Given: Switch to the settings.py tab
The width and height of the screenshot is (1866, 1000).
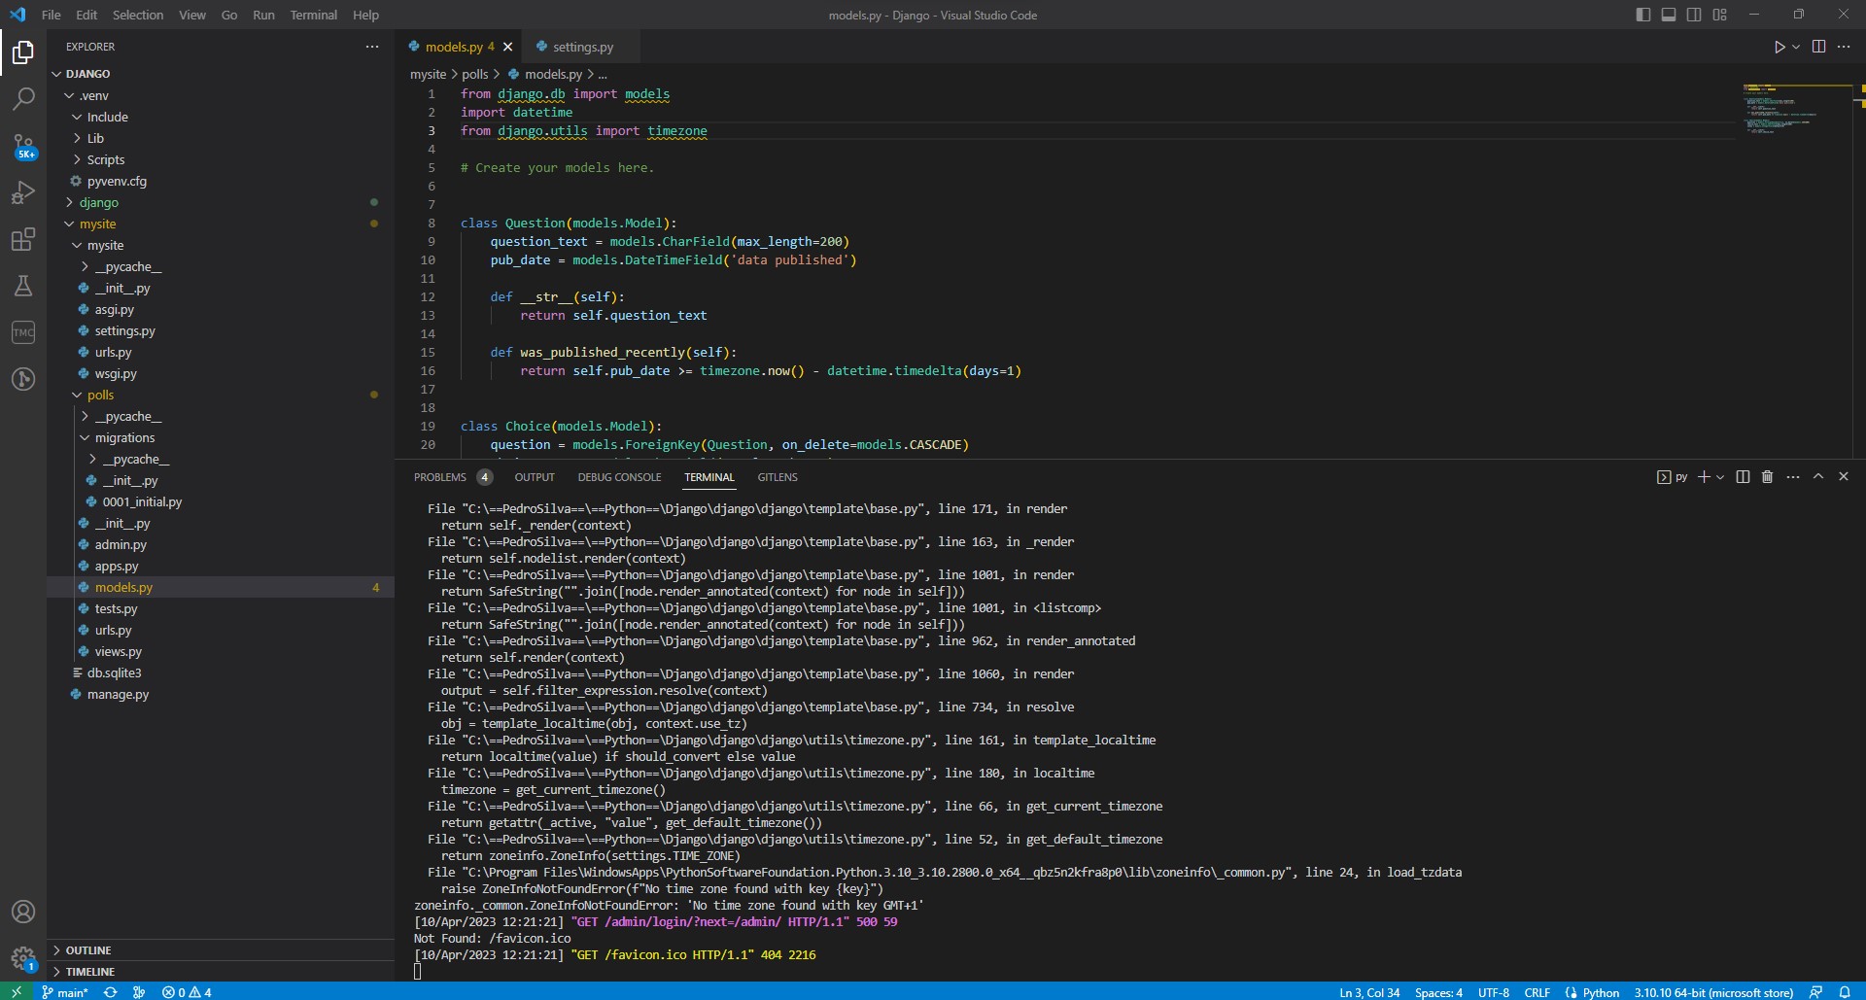Looking at the screenshot, I should (582, 47).
